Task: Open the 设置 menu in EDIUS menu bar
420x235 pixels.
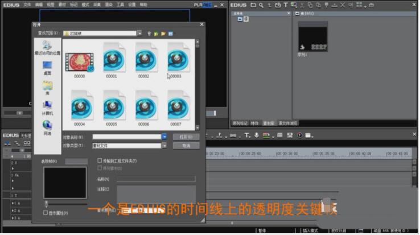Action: 132,5
